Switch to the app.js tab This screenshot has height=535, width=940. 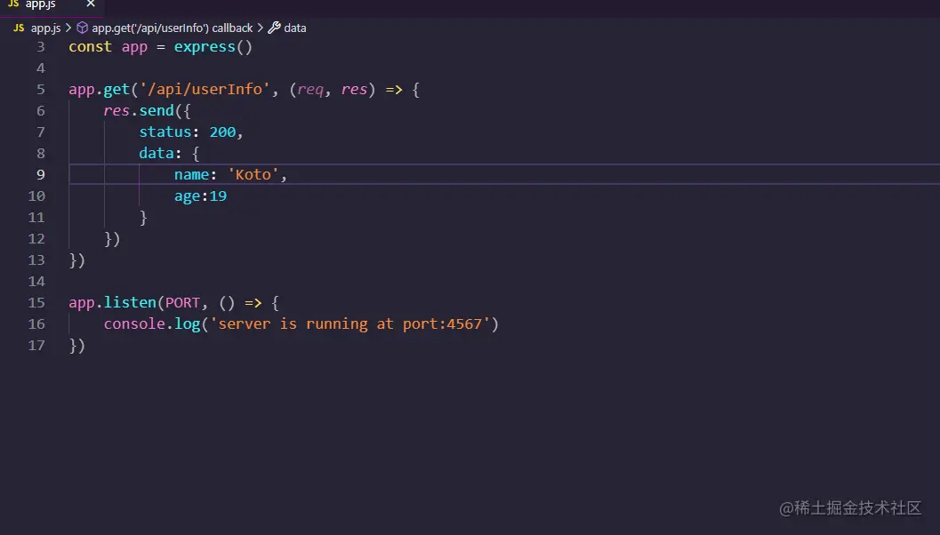(40, 4)
